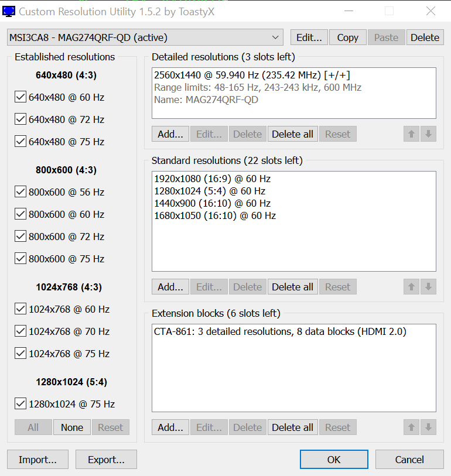Disable 1024x768 @ 70 Hz resolution
451x476 pixels.
[20, 331]
